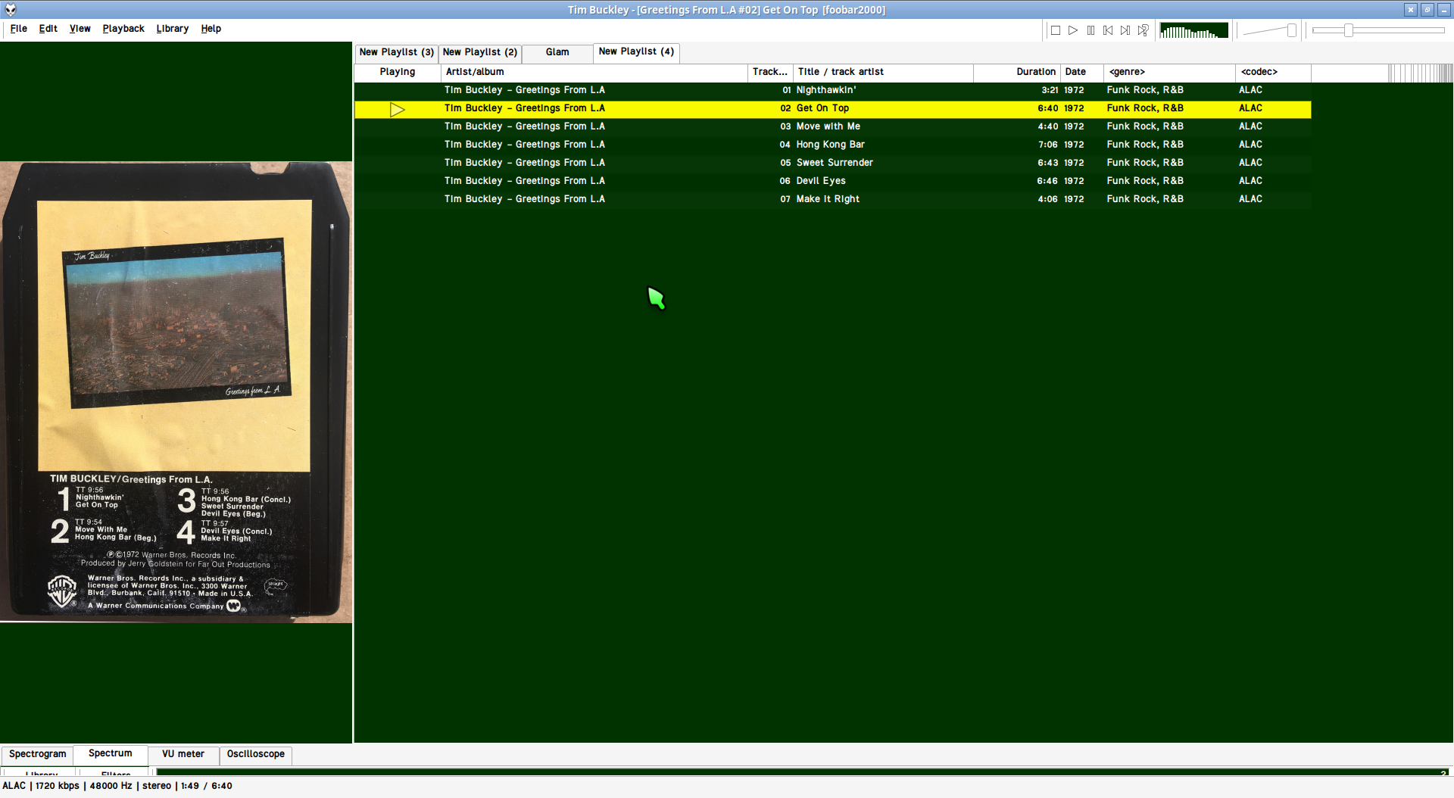Screen dimensions: 1454x798
Task: Switch to New Playlist (2) tab
Action: pos(480,52)
